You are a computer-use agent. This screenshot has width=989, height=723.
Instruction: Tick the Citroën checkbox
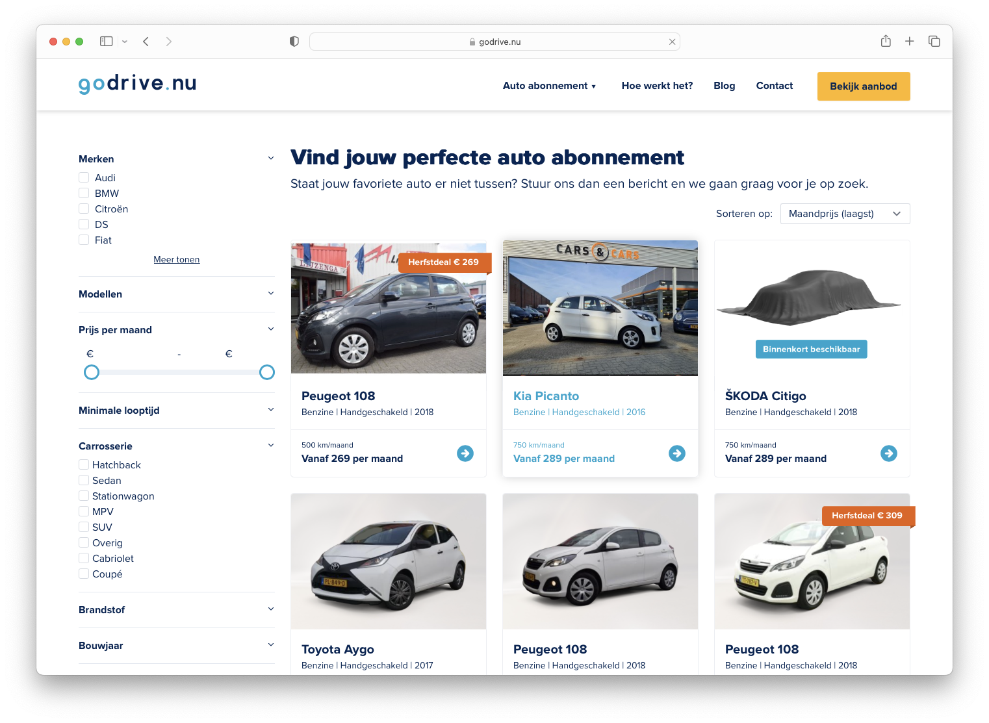pyautogui.click(x=84, y=209)
